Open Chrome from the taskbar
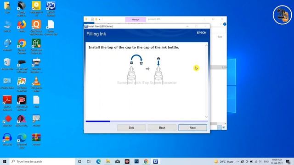 [x=146, y=161]
